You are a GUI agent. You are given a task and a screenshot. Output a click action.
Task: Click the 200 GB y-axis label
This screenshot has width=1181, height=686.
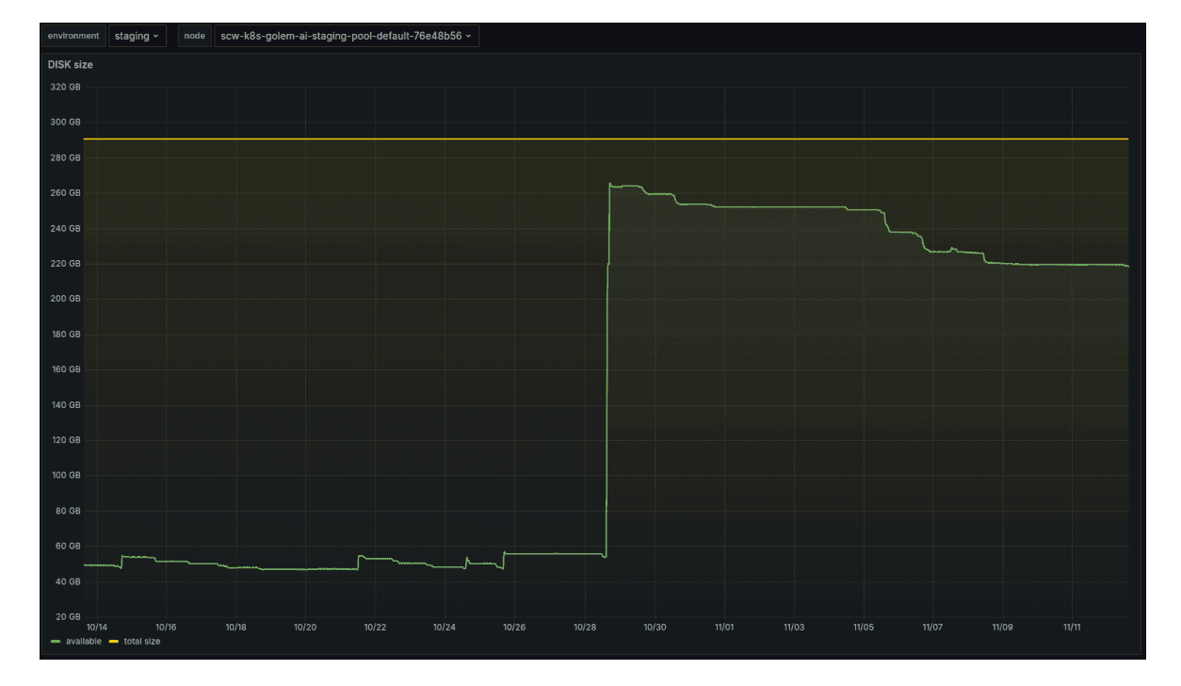coord(65,299)
